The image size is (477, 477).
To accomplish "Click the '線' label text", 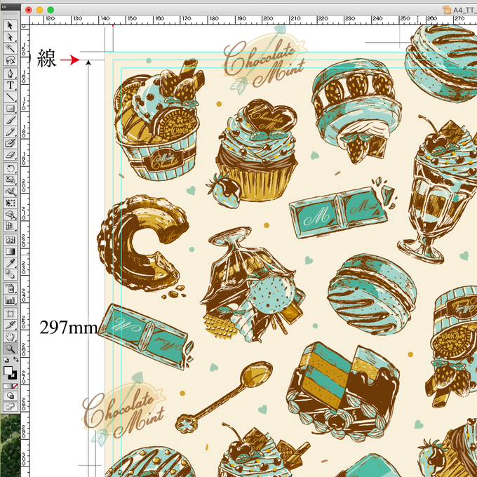I will point(46,58).
